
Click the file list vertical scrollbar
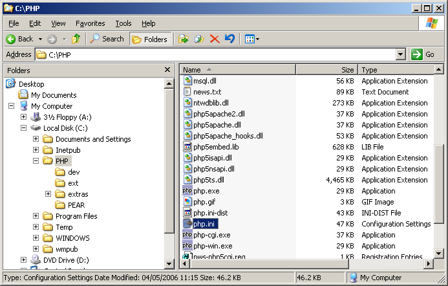[x=439, y=194]
